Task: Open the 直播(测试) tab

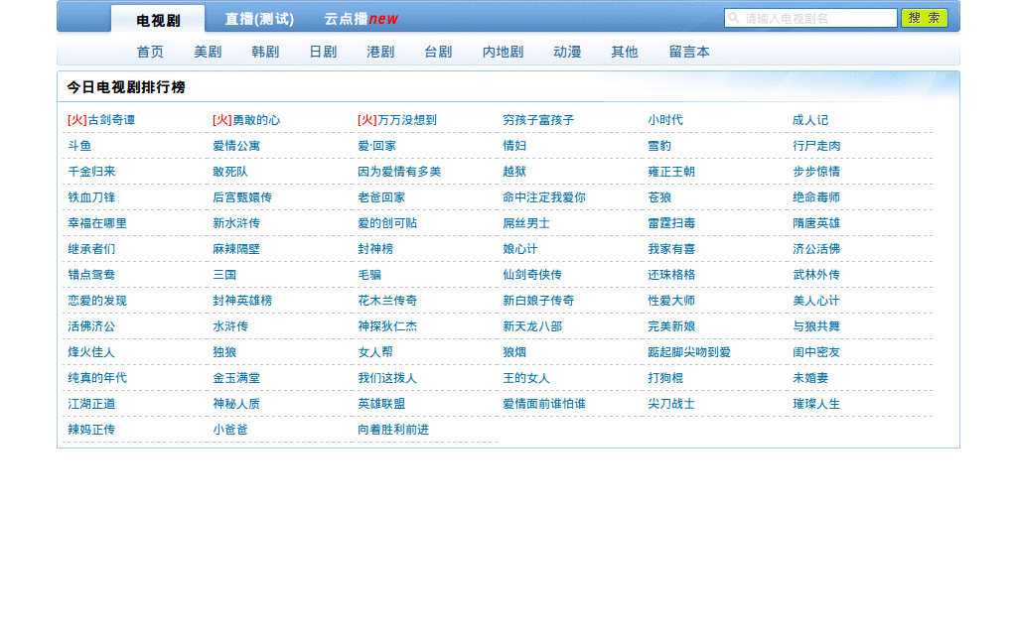Action: click(259, 19)
